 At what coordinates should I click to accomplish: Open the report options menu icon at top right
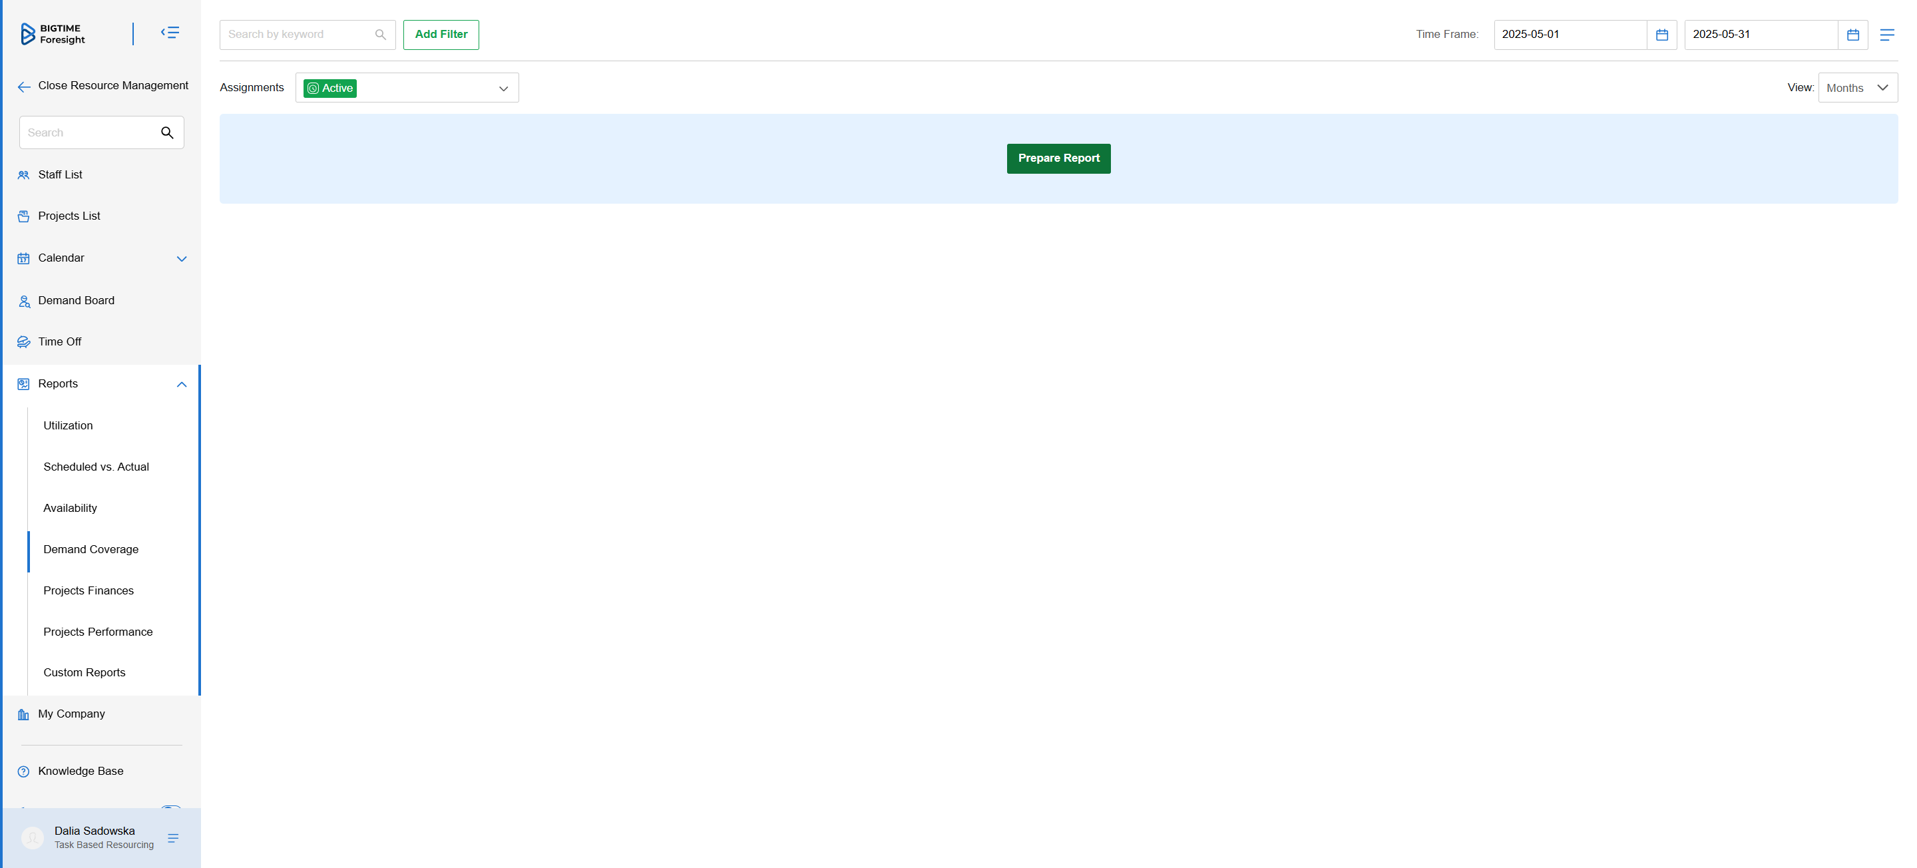tap(1886, 35)
